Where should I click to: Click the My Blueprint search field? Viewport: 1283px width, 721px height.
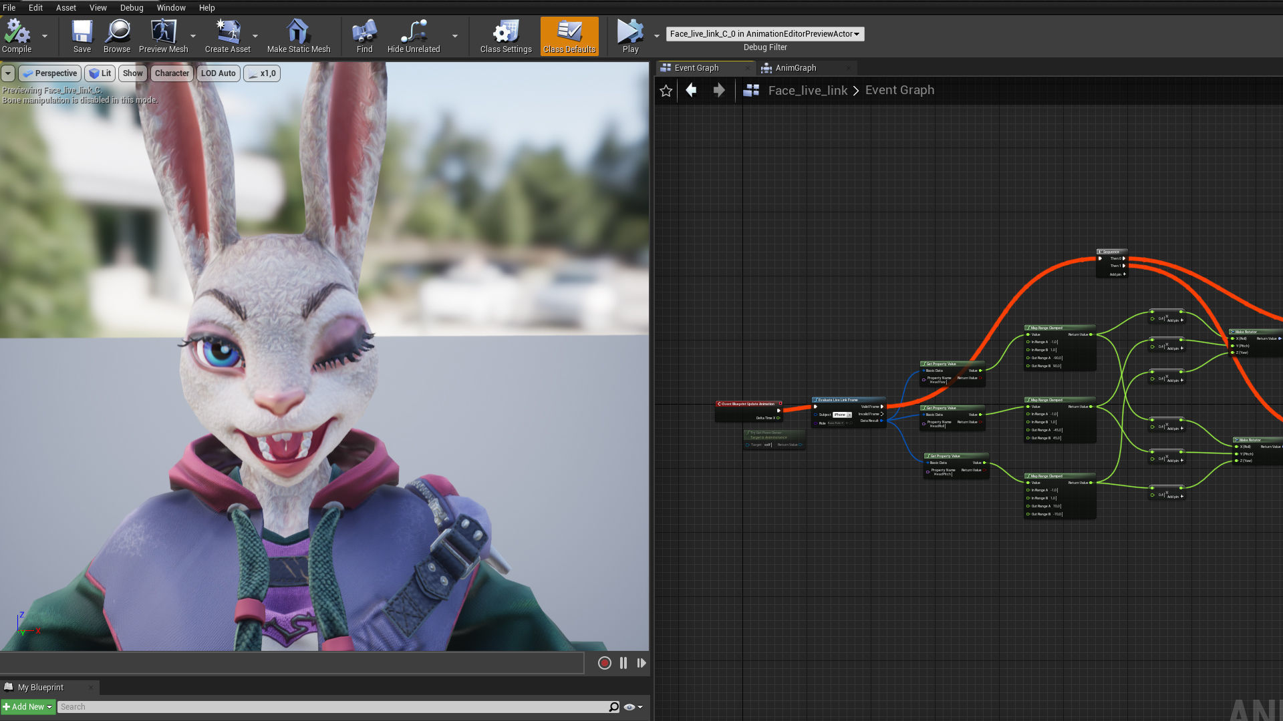click(334, 707)
